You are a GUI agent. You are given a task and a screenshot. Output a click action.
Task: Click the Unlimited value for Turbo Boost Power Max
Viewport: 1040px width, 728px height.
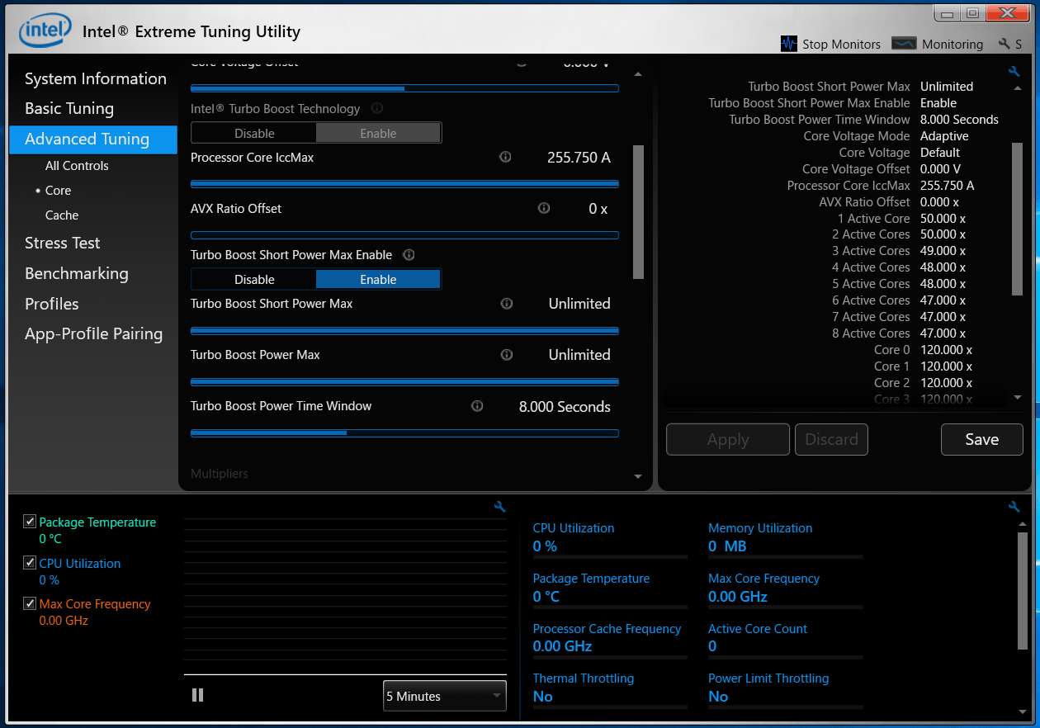click(x=579, y=355)
